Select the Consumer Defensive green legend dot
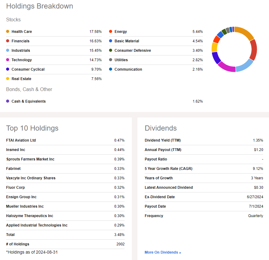 click(x=111, y=51)
